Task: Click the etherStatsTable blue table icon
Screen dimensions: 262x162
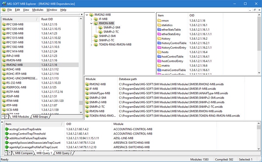Action: point(159,30)
